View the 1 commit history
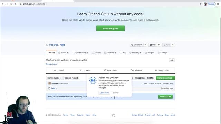This screenshot has height=124, width=221. point(59,70)
